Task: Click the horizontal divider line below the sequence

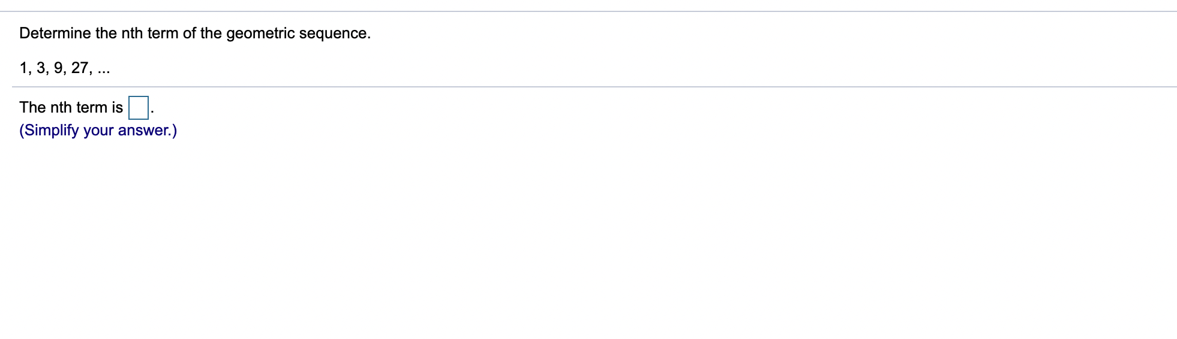Action: [594, 87]
